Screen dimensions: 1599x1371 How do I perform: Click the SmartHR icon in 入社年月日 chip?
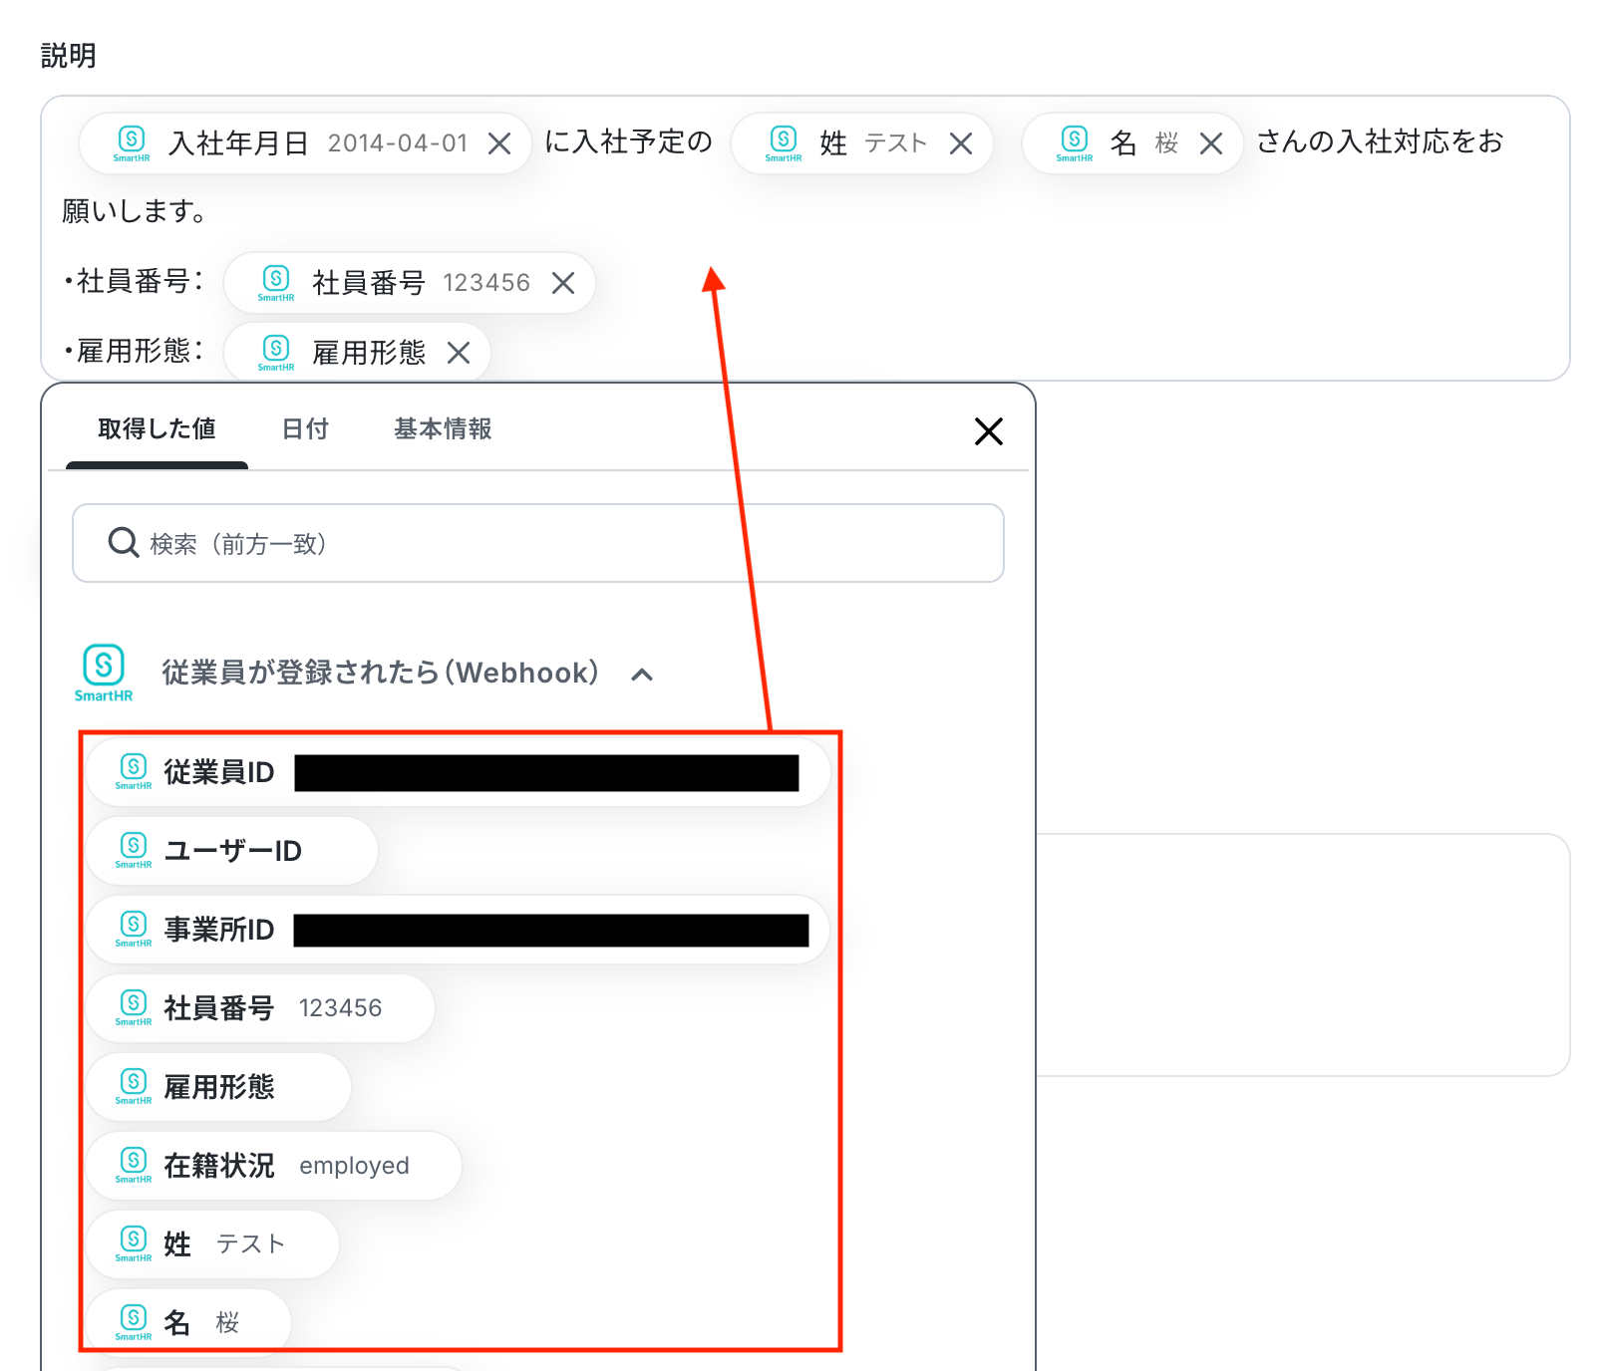[132, 143]
